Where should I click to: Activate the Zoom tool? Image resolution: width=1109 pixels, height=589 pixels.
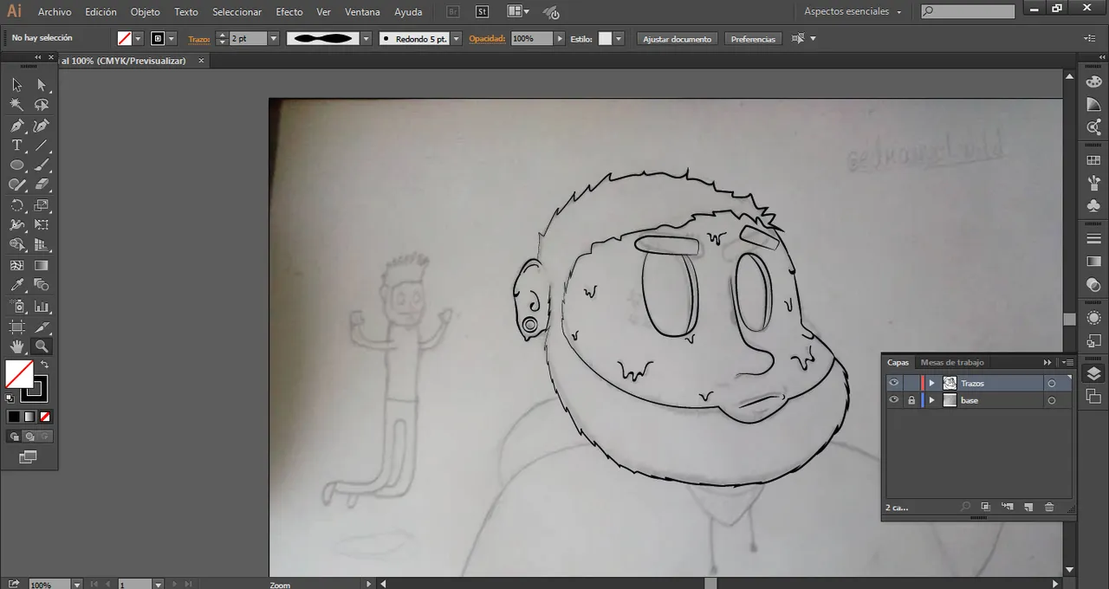(41, 346)
